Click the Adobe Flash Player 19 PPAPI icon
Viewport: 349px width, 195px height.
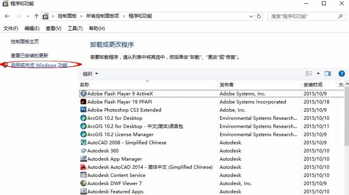[83, 102]
